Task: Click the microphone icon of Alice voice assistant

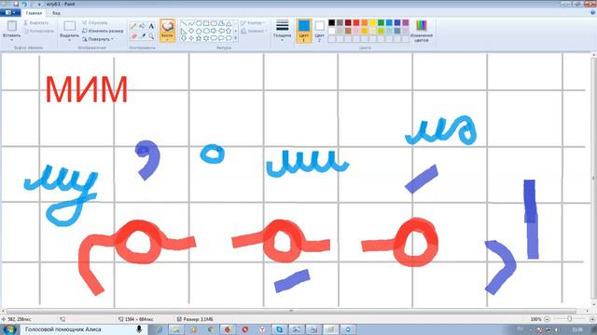Action: (x=139, y=329)
